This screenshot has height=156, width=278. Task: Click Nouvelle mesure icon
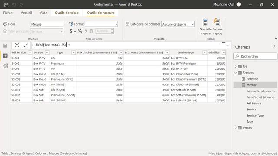205,23
